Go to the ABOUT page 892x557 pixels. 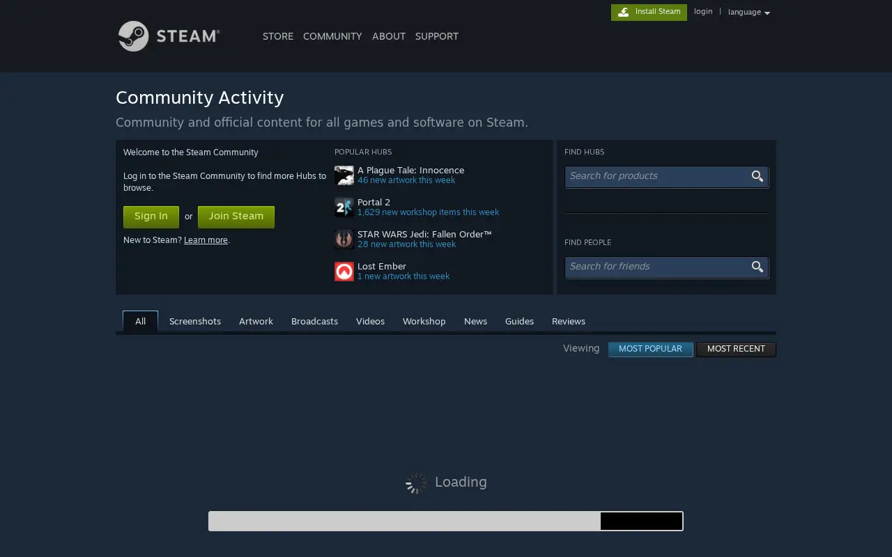pos(389,36)
